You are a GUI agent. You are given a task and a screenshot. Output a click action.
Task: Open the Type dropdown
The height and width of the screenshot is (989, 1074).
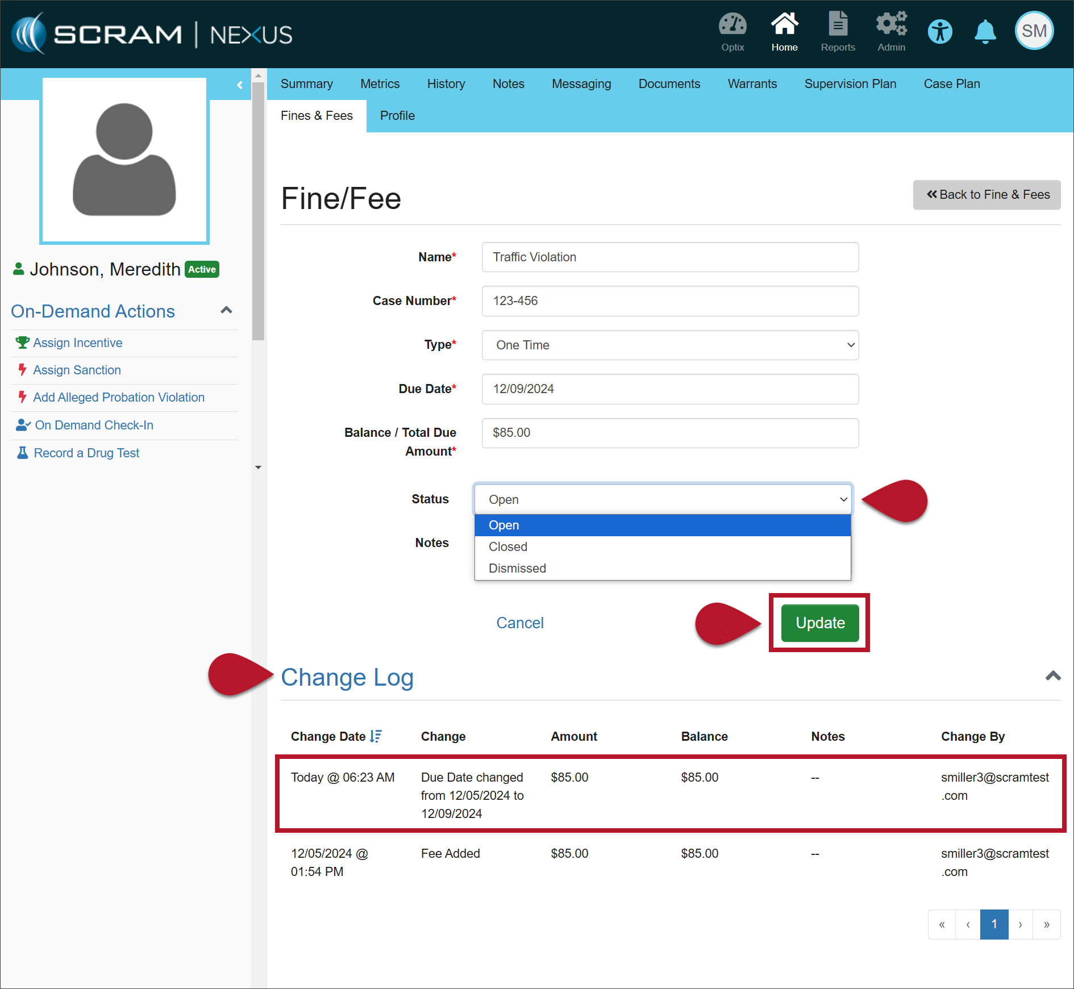coord(670,345)
